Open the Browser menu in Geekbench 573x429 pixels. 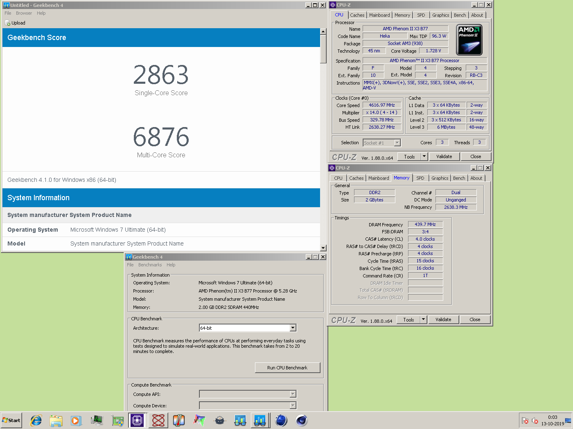point(24,13)
